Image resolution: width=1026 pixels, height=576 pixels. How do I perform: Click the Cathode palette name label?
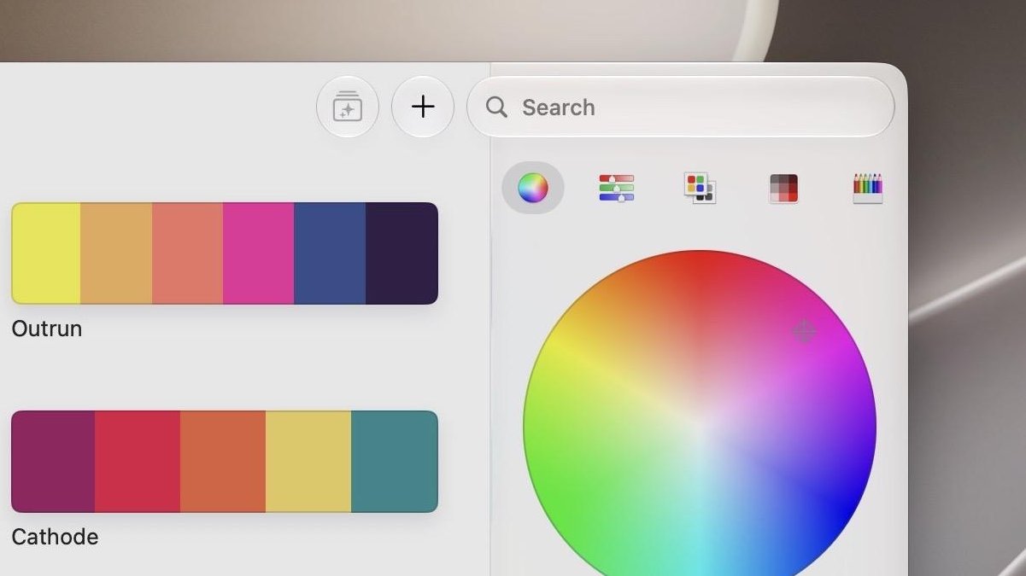point(55,537)
